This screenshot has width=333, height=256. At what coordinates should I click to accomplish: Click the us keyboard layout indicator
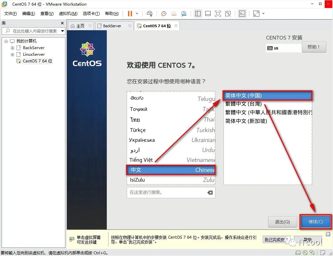click(x=284, y=48)
